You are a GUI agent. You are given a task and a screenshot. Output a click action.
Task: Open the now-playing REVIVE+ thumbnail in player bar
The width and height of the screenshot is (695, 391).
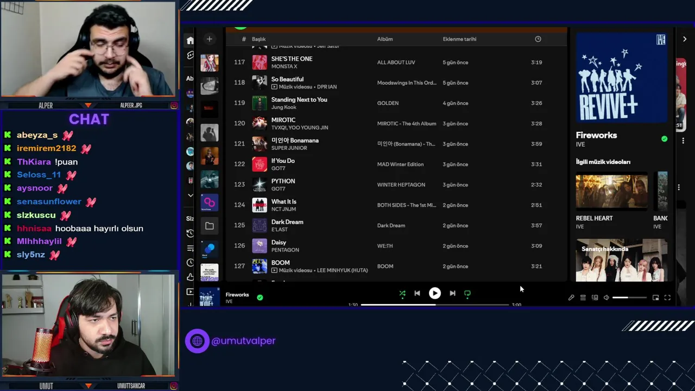pos(209,298)
